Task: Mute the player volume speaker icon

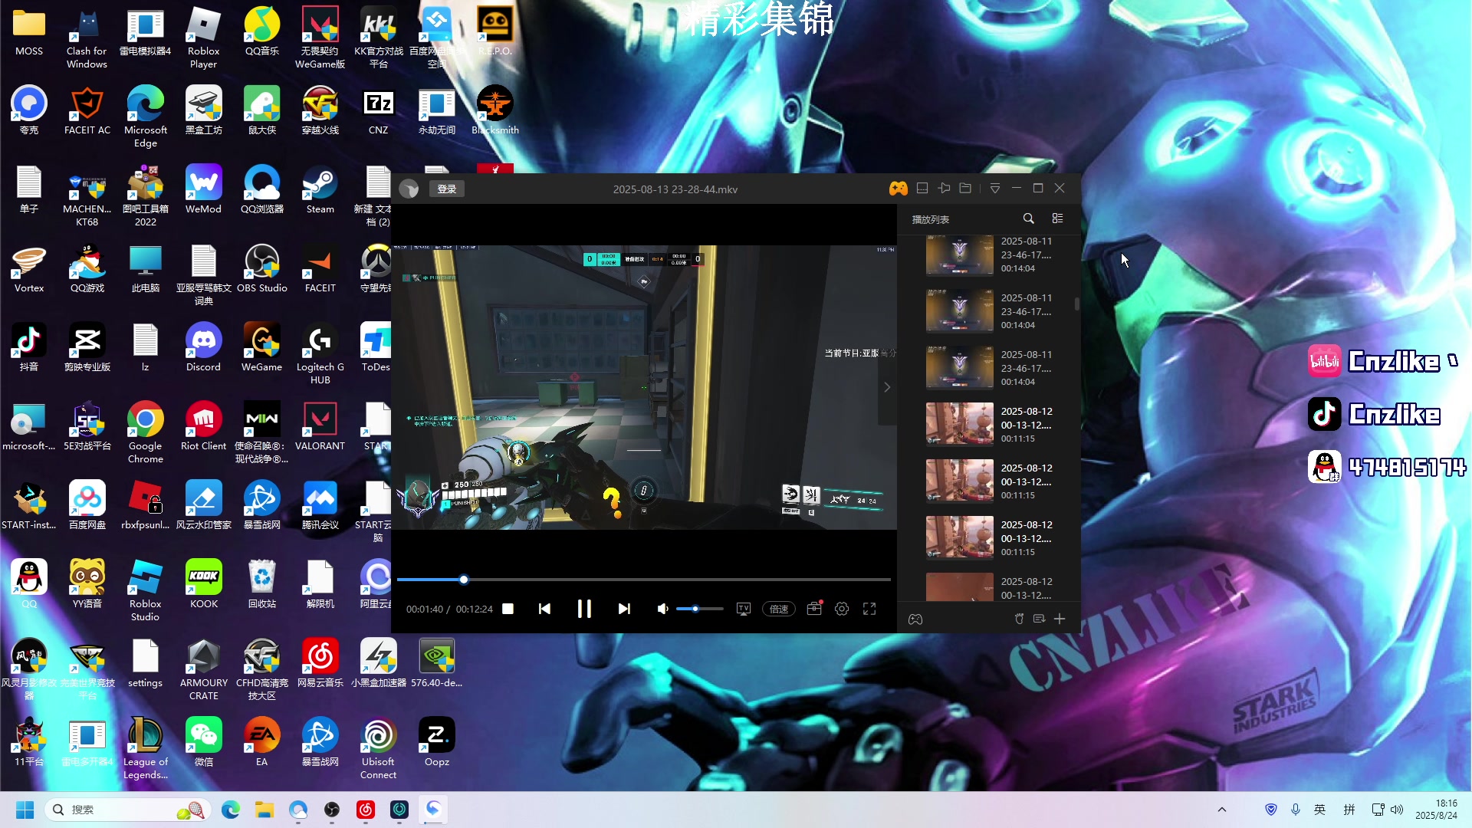Action: (x=662, y=609)
